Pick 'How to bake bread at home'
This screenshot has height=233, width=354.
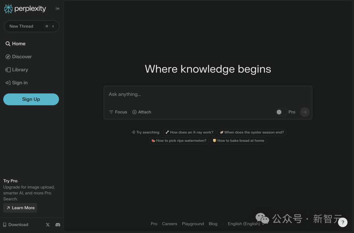click(238, 141)
